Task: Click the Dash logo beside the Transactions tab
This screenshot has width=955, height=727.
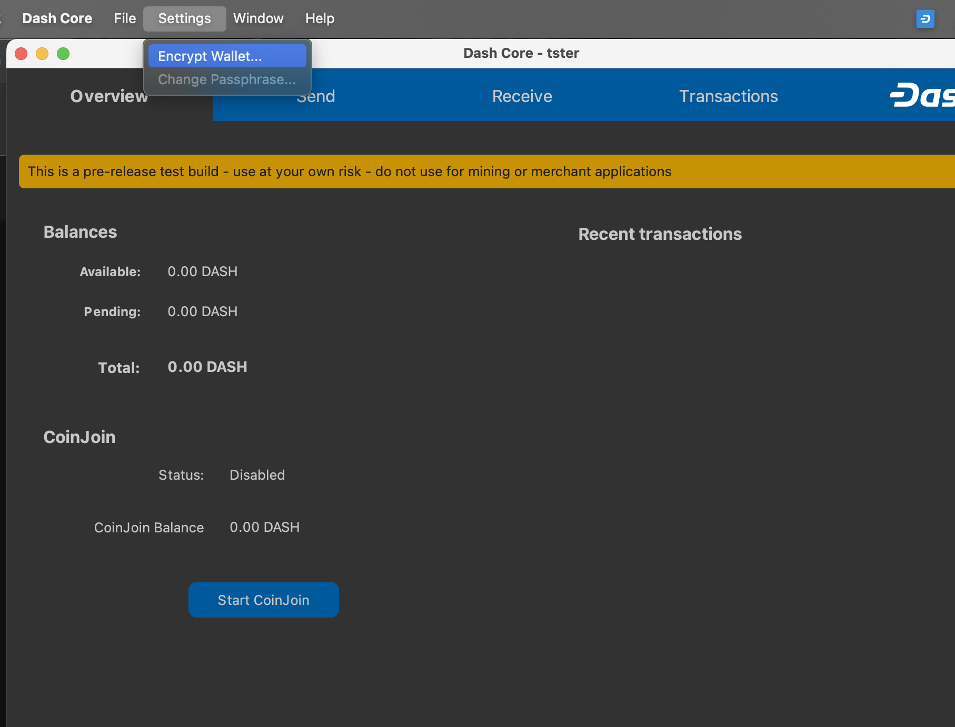Action: [x=921, y=95]
